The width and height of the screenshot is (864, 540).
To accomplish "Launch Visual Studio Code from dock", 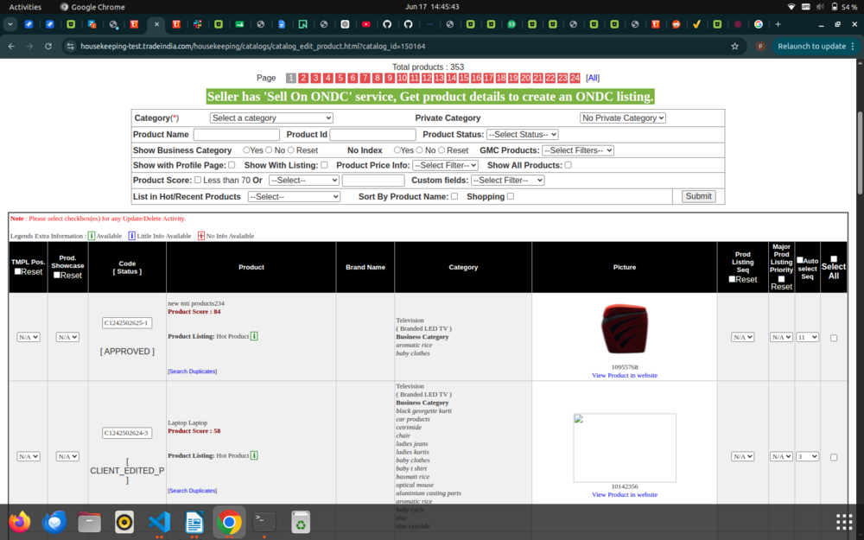I will (x=160, y=522).
